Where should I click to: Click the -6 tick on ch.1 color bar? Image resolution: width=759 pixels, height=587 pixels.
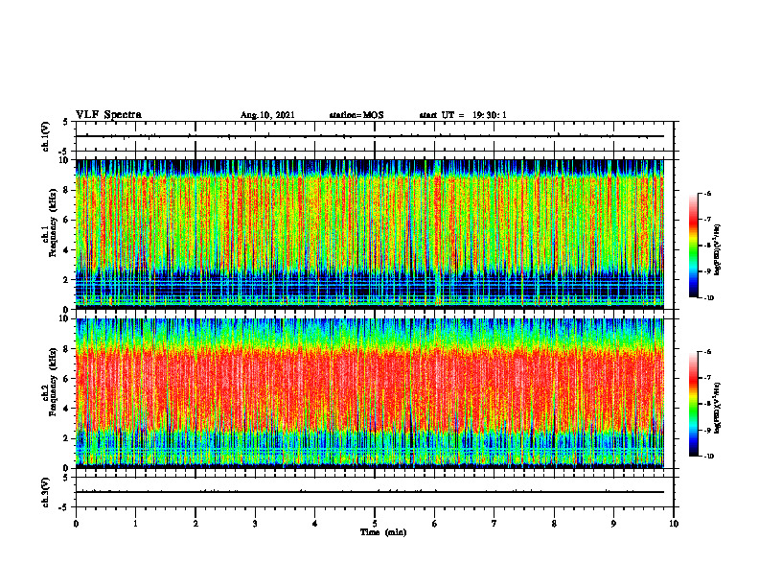tap(708, 193)
